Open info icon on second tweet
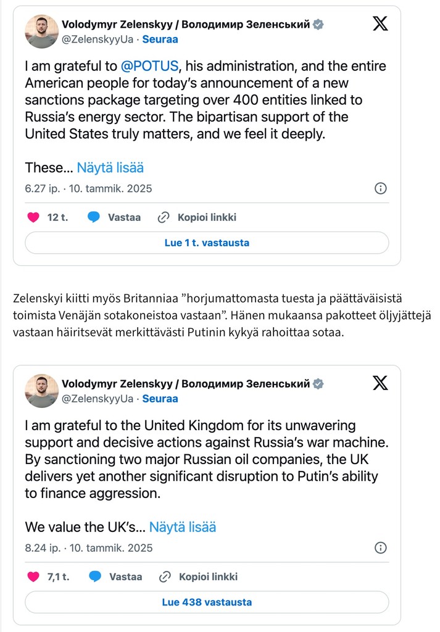The width and height of the screenshot is (440, 632). (x=380, y=547)
